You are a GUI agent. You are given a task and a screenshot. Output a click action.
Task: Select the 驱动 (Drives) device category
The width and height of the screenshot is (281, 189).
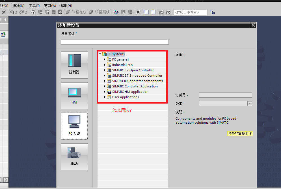[74, 156]
